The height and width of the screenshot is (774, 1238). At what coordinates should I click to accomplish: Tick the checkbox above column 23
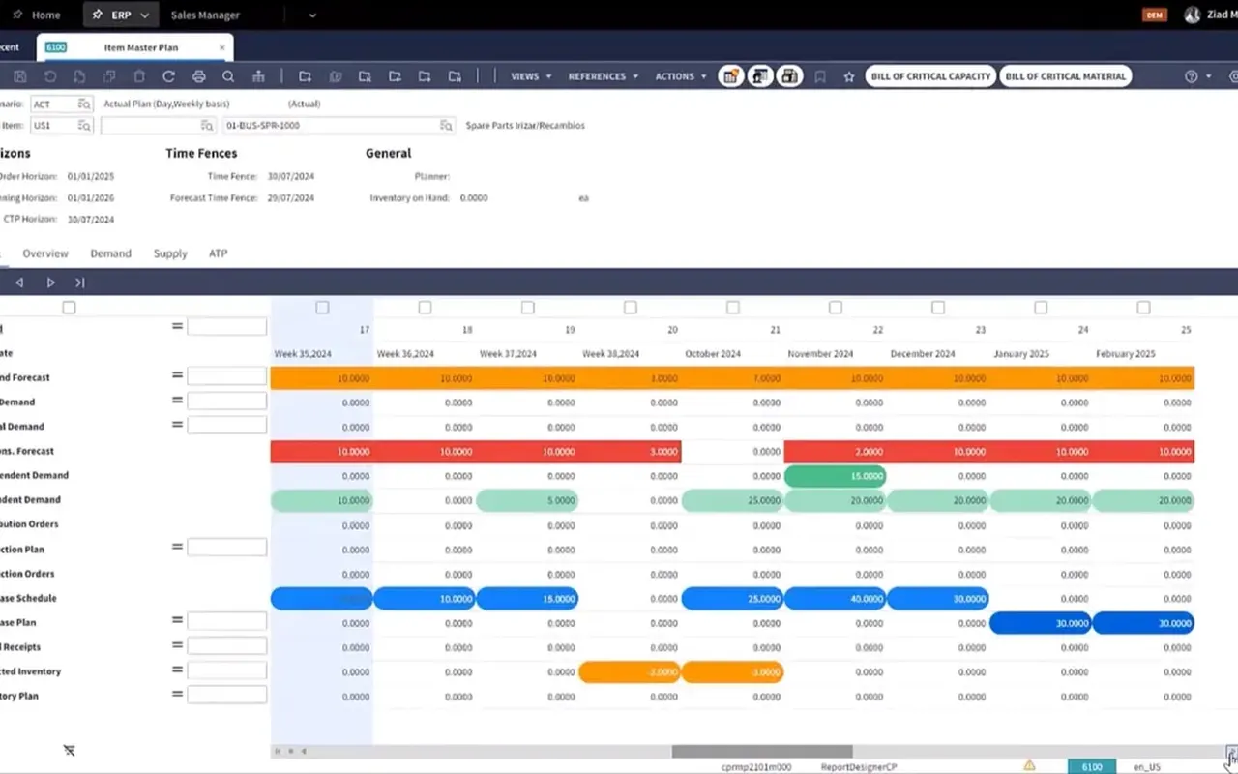pyautogui.click(x=938, y=308)
